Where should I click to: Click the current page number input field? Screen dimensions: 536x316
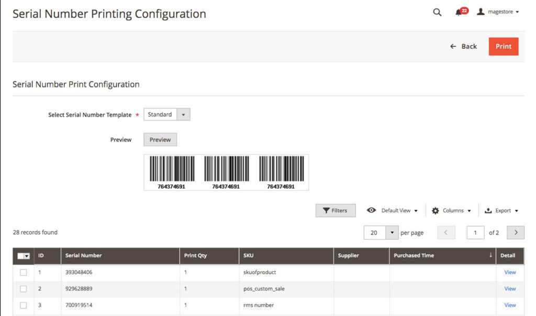point(475,232)
